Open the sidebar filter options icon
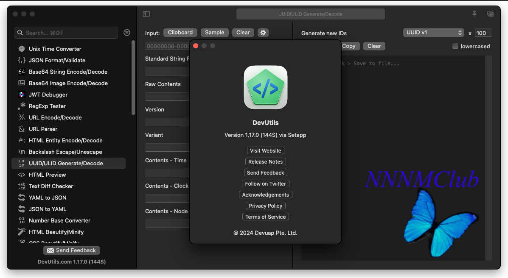Viewport: 508px width, 278px height. coord(127,32)
